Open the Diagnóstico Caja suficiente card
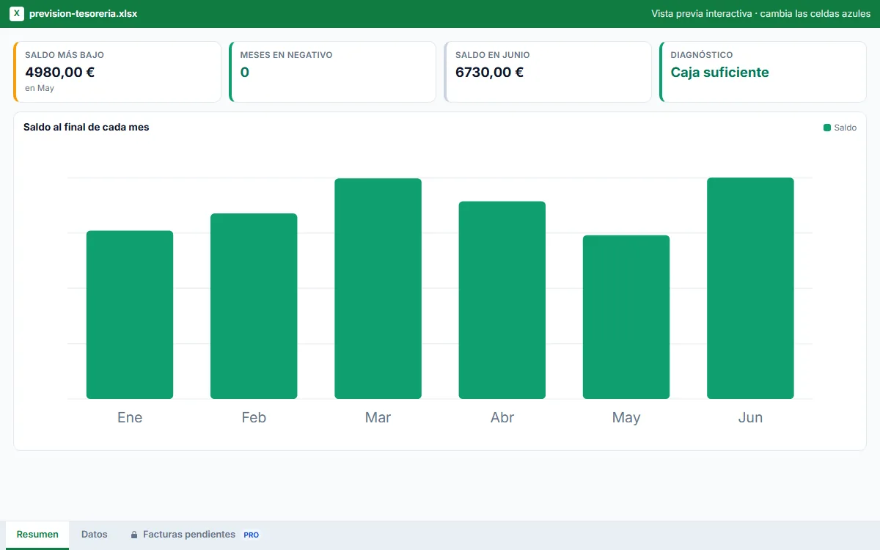This screenshot has width=880, height=550. pos(763,72)
